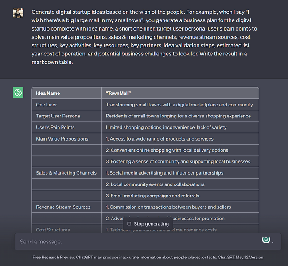Click the Idea Name table header
288x266 pixels.
(x=48, y=93)
